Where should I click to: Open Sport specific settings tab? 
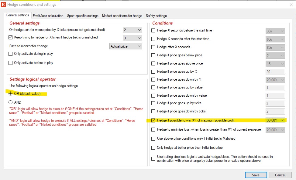click(x=83, y=16)
